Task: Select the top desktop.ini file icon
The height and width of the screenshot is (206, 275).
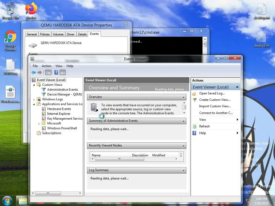Action: pyautogui.click(x=262, y=11)
